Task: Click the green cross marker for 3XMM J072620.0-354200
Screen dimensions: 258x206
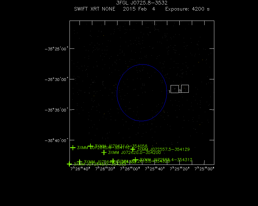Action: pyautogui.click(x=104, y=152)
